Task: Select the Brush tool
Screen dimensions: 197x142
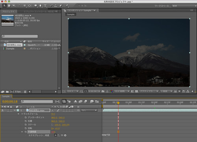Action: pyautogui.click(x=51, y=5)
